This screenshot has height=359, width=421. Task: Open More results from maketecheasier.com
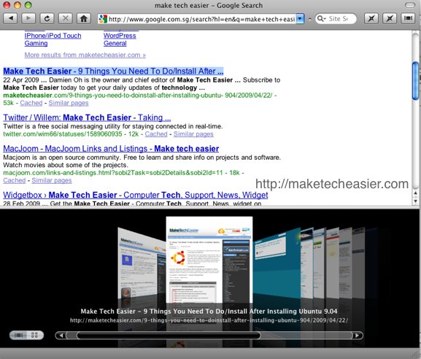85,55
